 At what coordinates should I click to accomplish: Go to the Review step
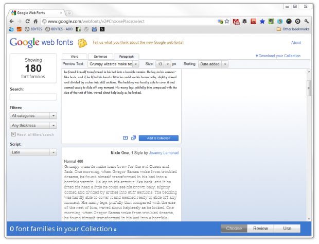pyautogui.click(x=260, y=229)
